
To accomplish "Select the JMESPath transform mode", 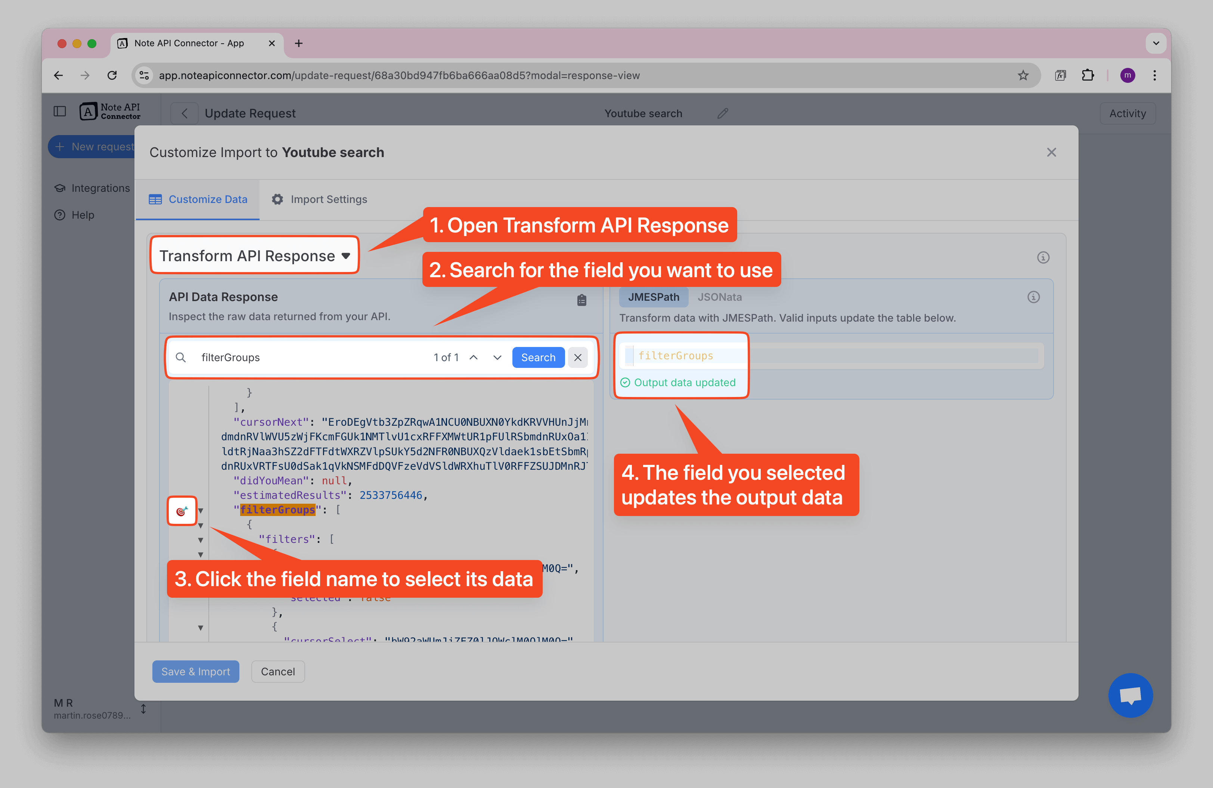I will coord(654,297).
